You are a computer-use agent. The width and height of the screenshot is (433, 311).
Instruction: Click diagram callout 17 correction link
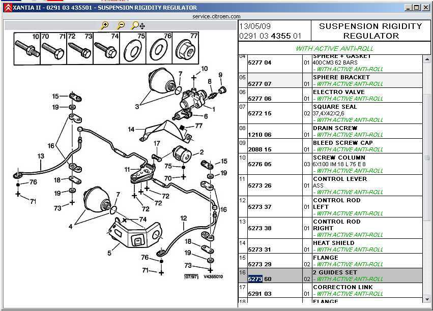coord(157,143)
